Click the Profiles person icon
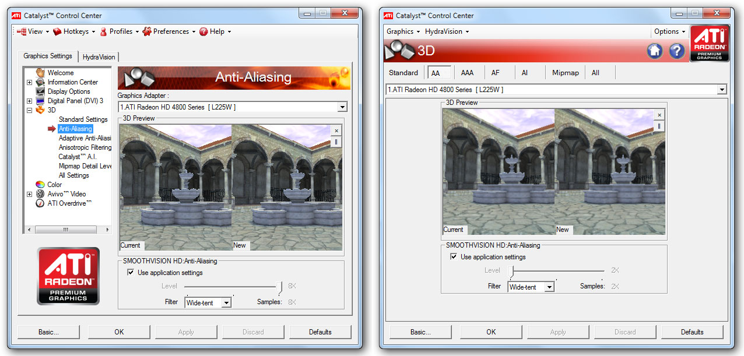Viewport: 744px width, 356px height. pos(104,31)
